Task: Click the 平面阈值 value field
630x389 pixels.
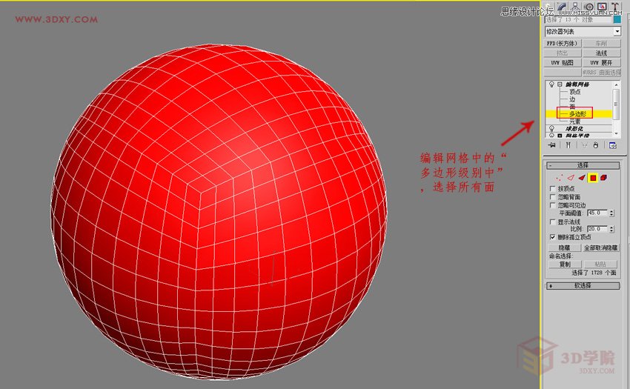Action: click(597, 213)
